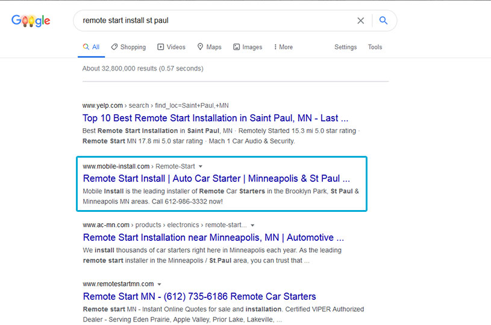Click the www.mobile-install.com breadcrumb URL

[139, 166]
